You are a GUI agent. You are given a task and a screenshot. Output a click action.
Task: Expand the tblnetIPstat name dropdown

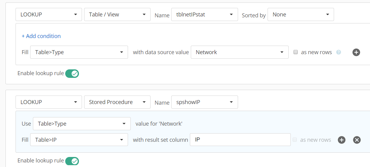click(x=205, y=14)
